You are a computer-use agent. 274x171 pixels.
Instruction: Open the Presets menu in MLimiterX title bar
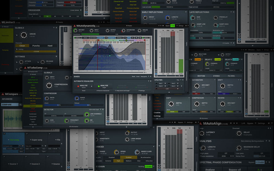(59, 22)
